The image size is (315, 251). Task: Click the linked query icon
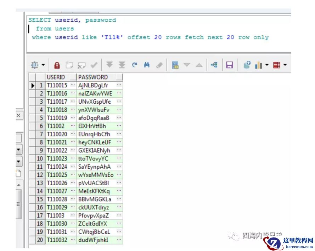point(214,65)
